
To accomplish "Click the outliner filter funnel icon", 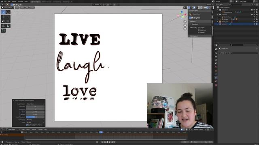I will pyautogui.click(x=253, y=4).
